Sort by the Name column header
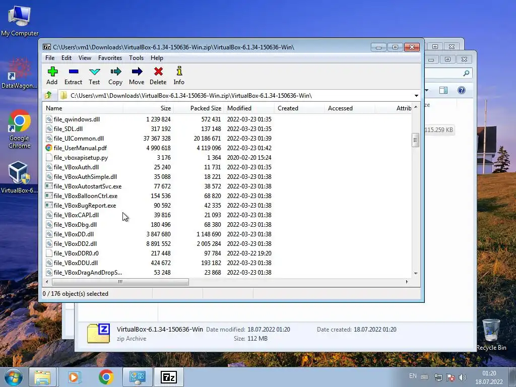This screenshot has width=516, height=387. (83, 108)
